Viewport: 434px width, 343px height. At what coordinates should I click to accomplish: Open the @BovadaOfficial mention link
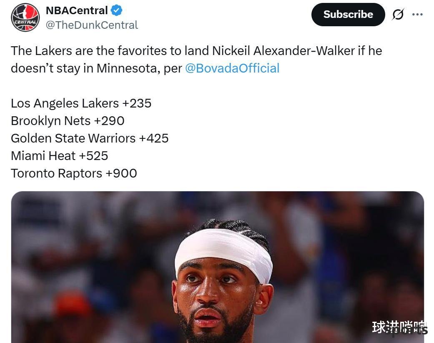pyautogui.click(x=232, y=68)
